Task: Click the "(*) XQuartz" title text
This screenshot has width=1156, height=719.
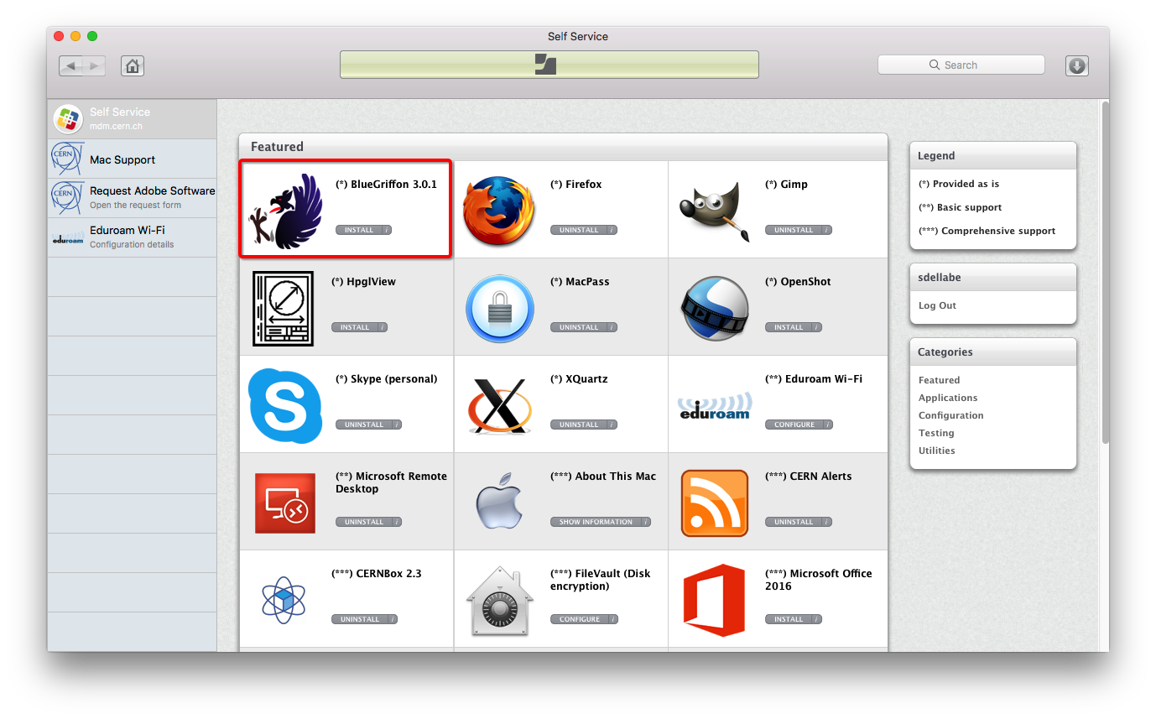Action: tap(579, 379)
